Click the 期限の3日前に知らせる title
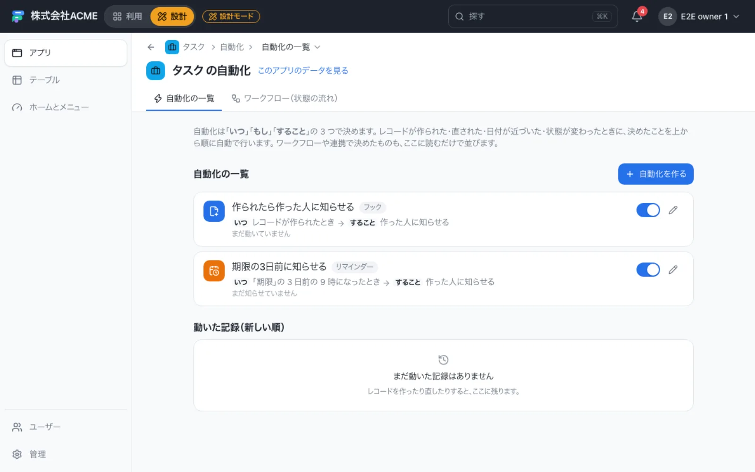755x472 pixels. pos(279,267)
